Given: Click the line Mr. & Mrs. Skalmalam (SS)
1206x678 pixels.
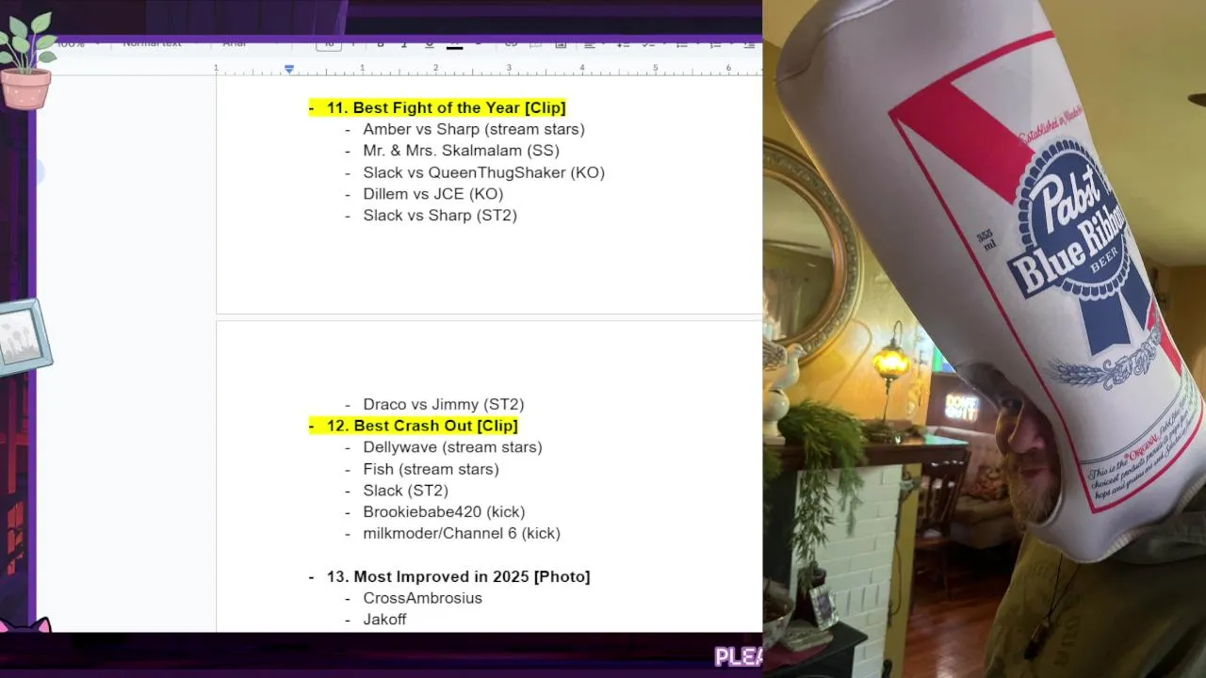Looking at the screenshot, I should (x=461, y=151).
